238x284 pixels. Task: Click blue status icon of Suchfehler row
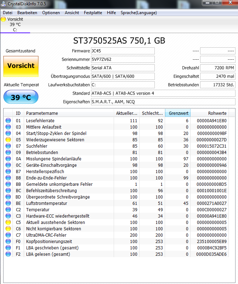pos(8,146)
